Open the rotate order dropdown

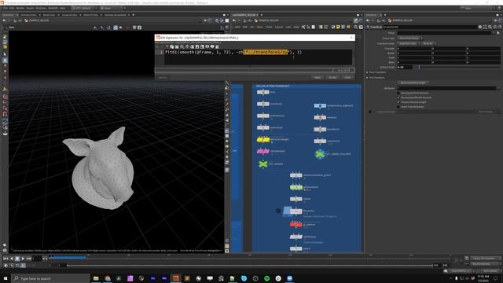click(x=429, y=43)
